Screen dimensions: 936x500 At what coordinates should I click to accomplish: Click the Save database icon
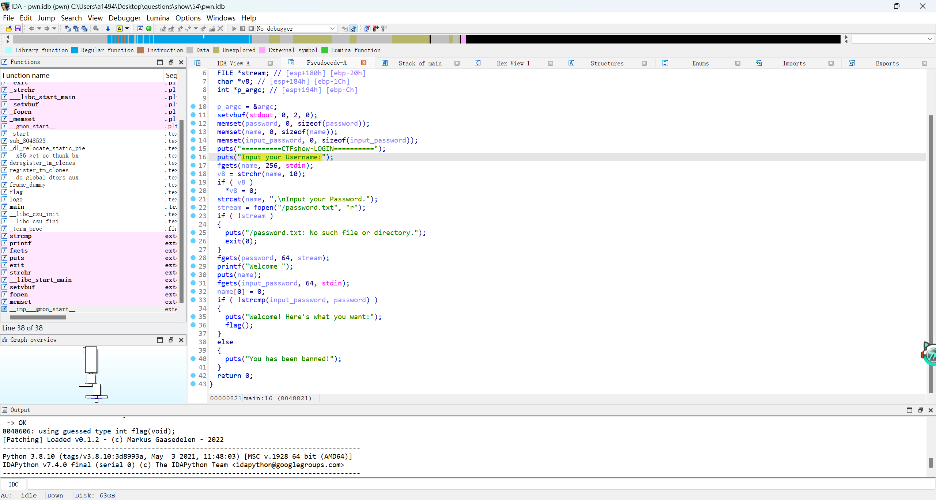17,29
